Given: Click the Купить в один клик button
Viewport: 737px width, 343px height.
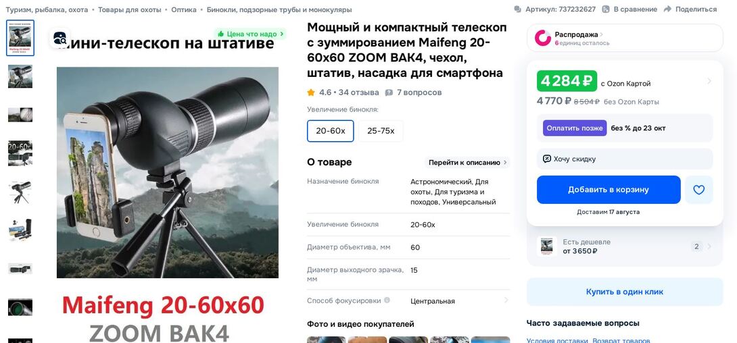Looking at the screenshot, I should 625,292.
